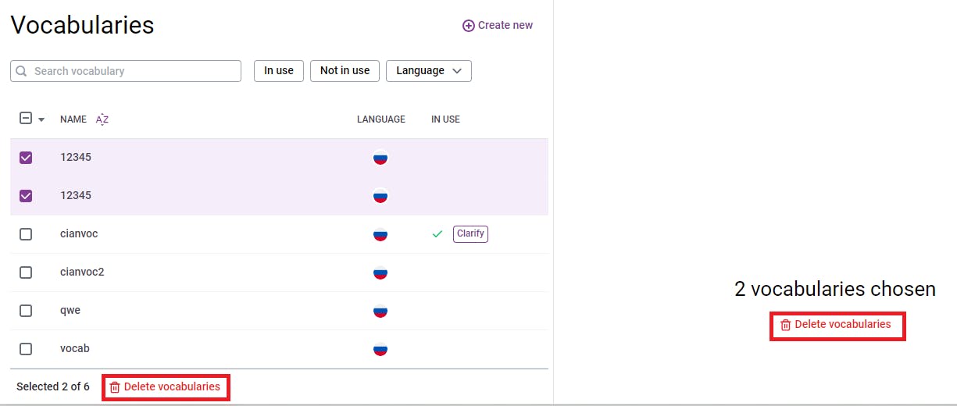The width and height of the screenshot is (957, 406).
Task: Focus the Search vocabulary field
Action: point(134,71)
